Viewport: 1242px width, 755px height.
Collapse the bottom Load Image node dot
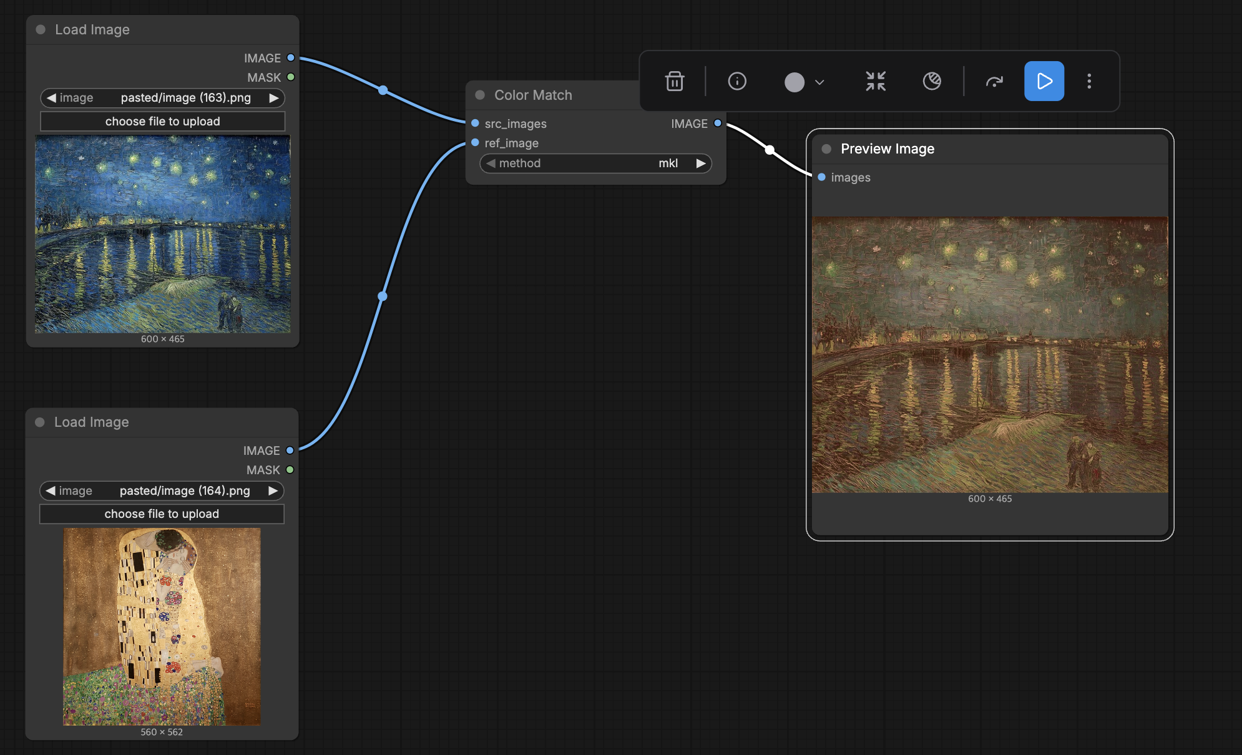pos(40,422)
